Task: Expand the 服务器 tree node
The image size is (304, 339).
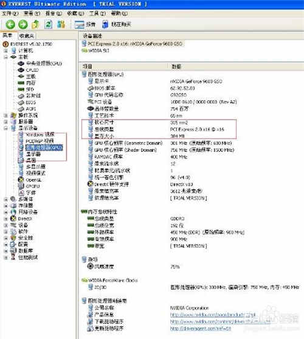Action: click(x=6, y=122)
